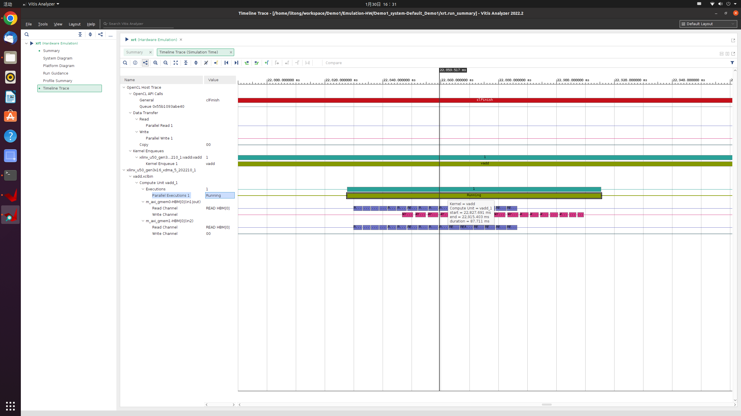
Task: Open the Tools menu
Action: pyautogui.click(x=43, y=24)
